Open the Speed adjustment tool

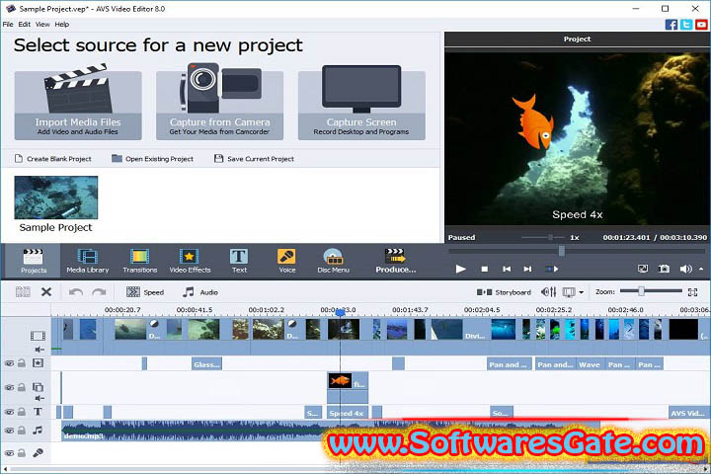pos(145,292)
